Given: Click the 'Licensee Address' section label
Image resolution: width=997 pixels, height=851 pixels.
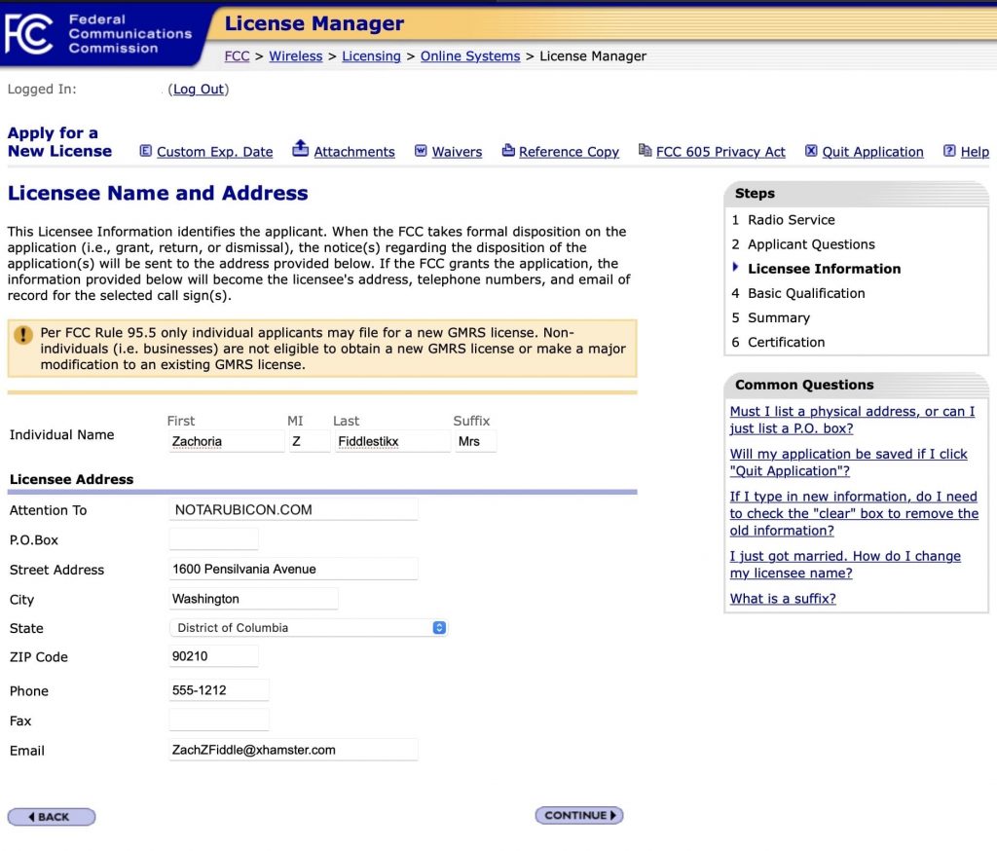Looking at the screenshot, I should coord(71,480).
